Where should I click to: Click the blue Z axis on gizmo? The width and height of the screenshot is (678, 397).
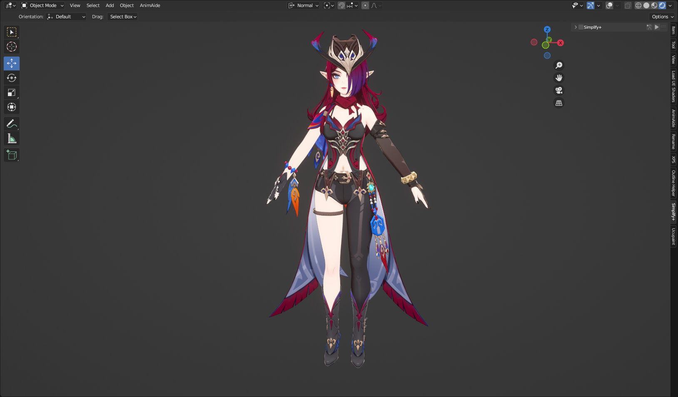[547, 30]
